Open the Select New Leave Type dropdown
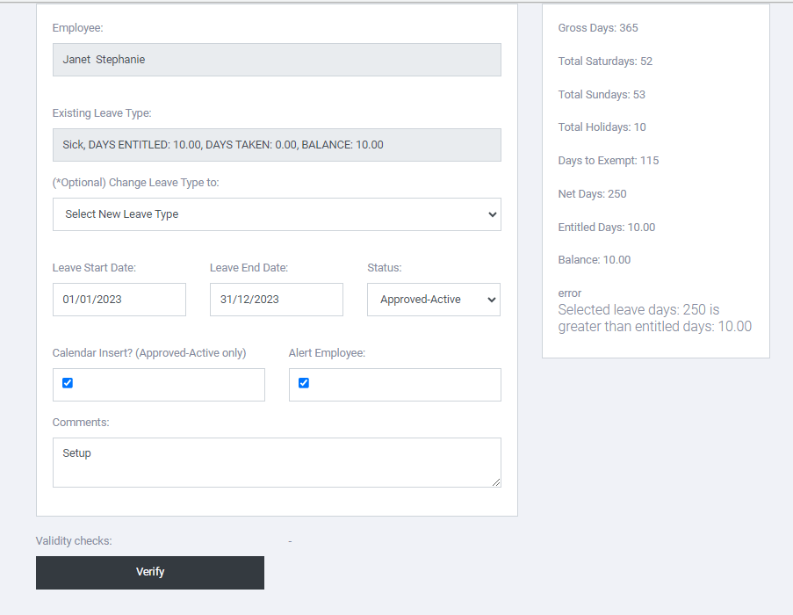This screenshot has width=793, height=615. pos(277,214)
